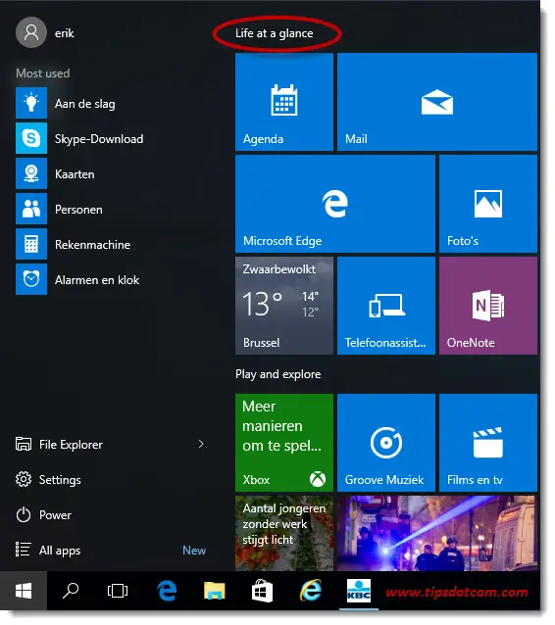Click the Life at a glance group title
This screenshot has height=625, width=555.
click(x=275, y=33)
